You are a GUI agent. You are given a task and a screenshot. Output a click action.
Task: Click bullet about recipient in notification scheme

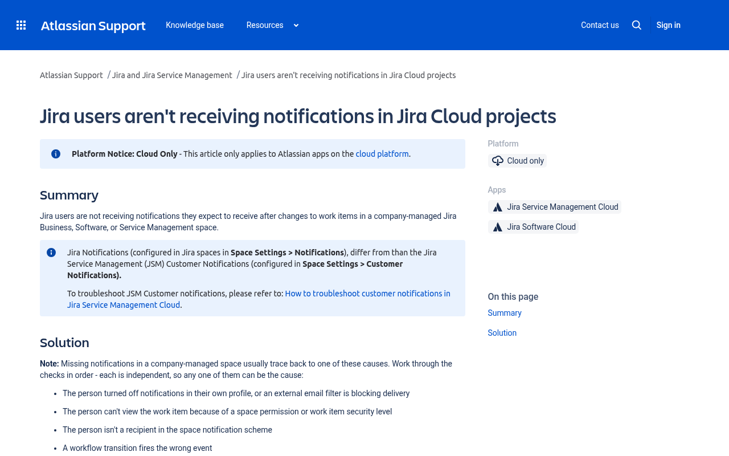point(167,430)
